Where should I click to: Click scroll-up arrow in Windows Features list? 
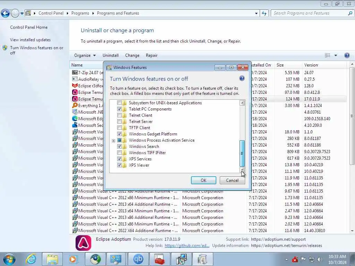(x=242, y=103)
